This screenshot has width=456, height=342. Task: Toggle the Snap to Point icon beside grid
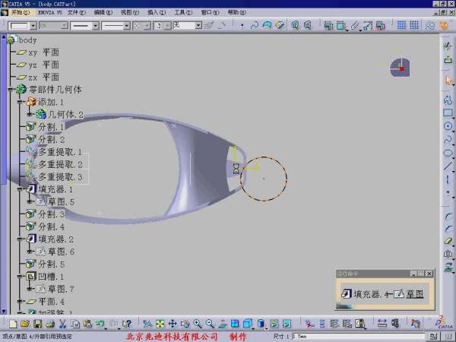coord(413,25)
